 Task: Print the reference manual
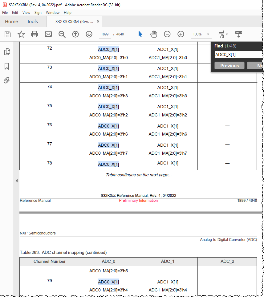tap(35, 34)
